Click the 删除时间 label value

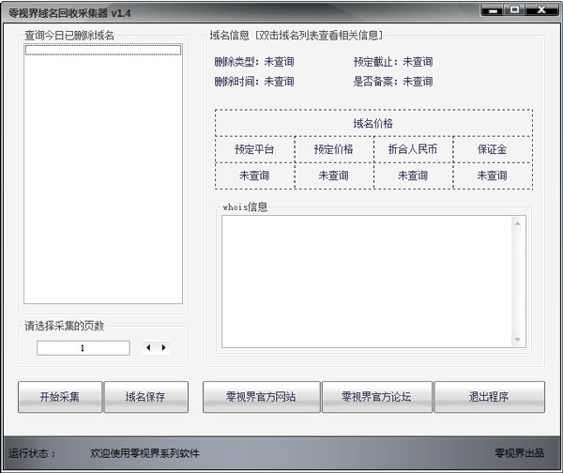click(x=279, y=82)
